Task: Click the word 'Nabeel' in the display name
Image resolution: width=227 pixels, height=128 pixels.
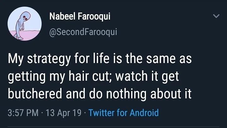Action: [x=62, y=16]
